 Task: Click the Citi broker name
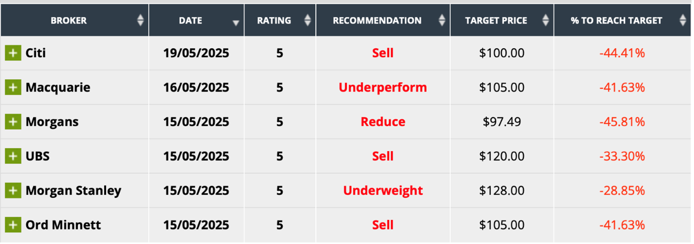pos(36,53)
